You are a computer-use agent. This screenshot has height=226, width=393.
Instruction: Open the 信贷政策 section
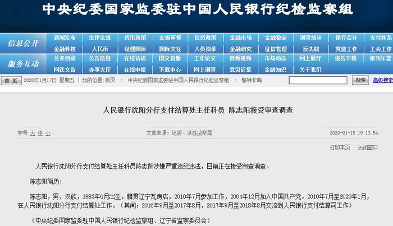[205, 38]
